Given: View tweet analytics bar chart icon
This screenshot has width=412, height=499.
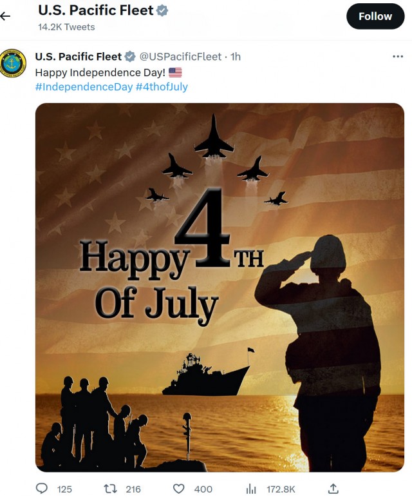Looking at the screenshot, I should pyautogui.click(x=250, y=489).
